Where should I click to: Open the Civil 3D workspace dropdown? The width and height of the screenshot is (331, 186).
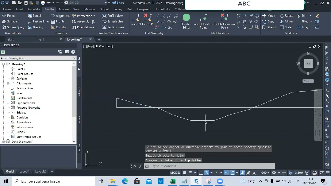coord(85,3)
